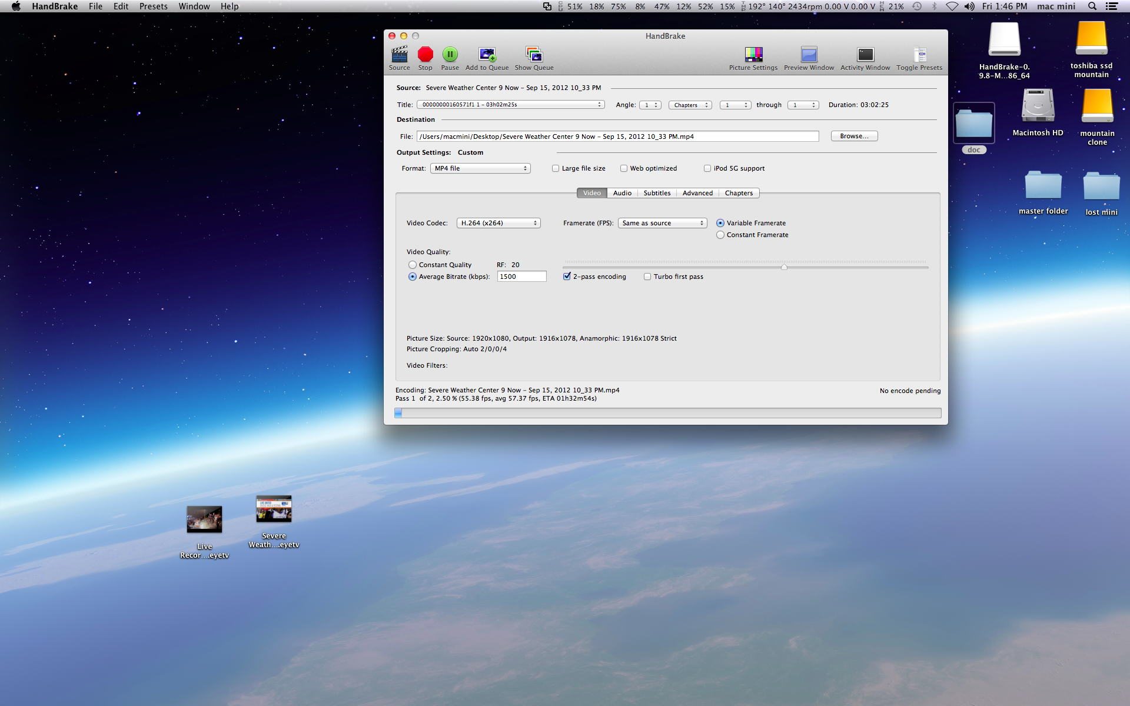Open ending chapter dropdown after 'through'
Viewport: 1130px width, 706px height.
pyautogui.click(x=803, y=105)
